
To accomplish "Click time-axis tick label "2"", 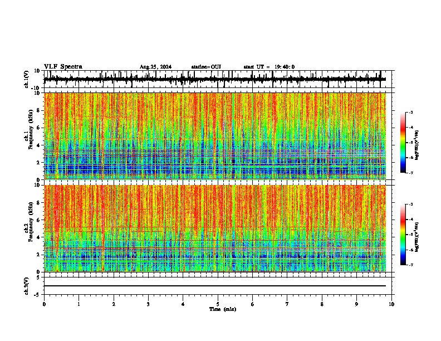I will 114,304.
